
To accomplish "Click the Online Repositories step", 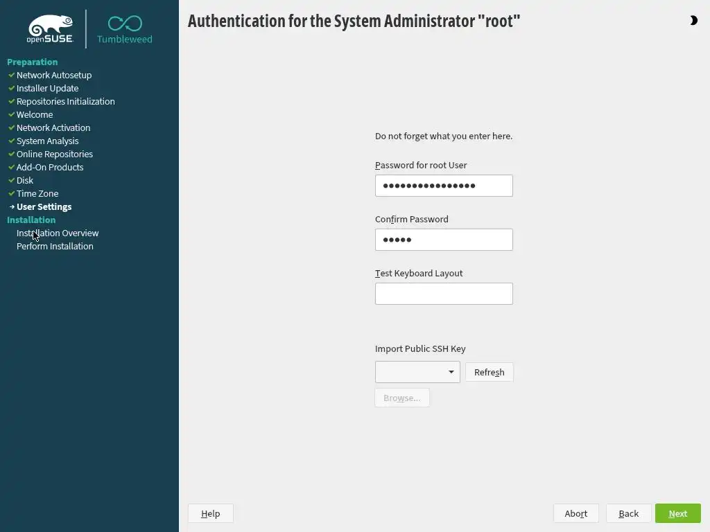I will point(54,154).
